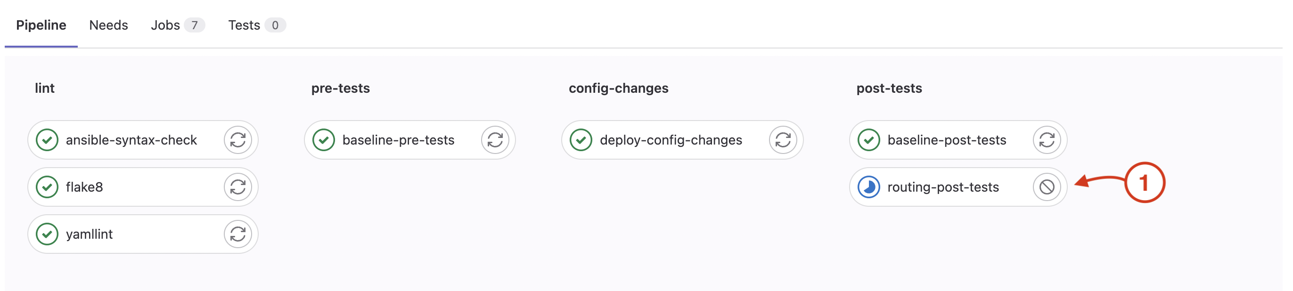
Task: Open the routing-post-tests job log
Action: coord(942,187)
